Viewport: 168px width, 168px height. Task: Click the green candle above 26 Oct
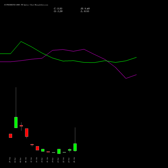(75, 147)
